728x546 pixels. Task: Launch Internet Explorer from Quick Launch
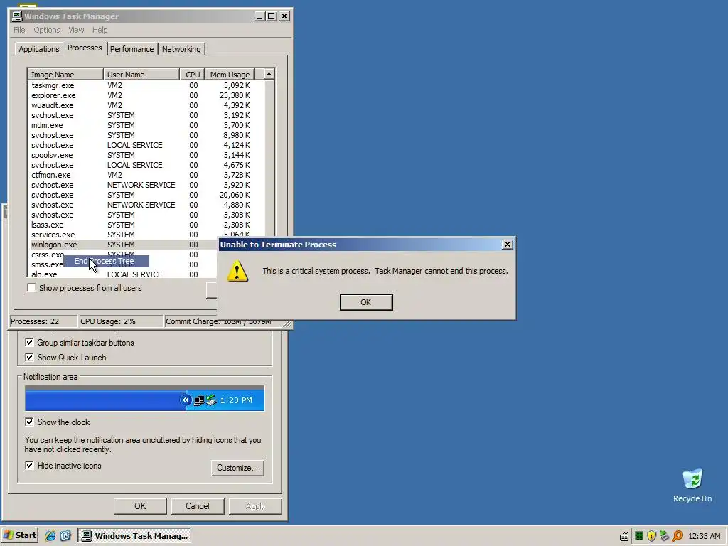[x=50, y=536]
